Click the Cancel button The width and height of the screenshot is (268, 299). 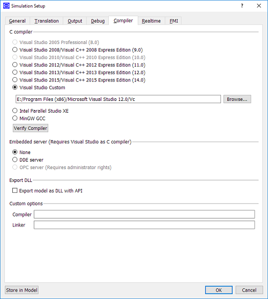tap(249, 290)
